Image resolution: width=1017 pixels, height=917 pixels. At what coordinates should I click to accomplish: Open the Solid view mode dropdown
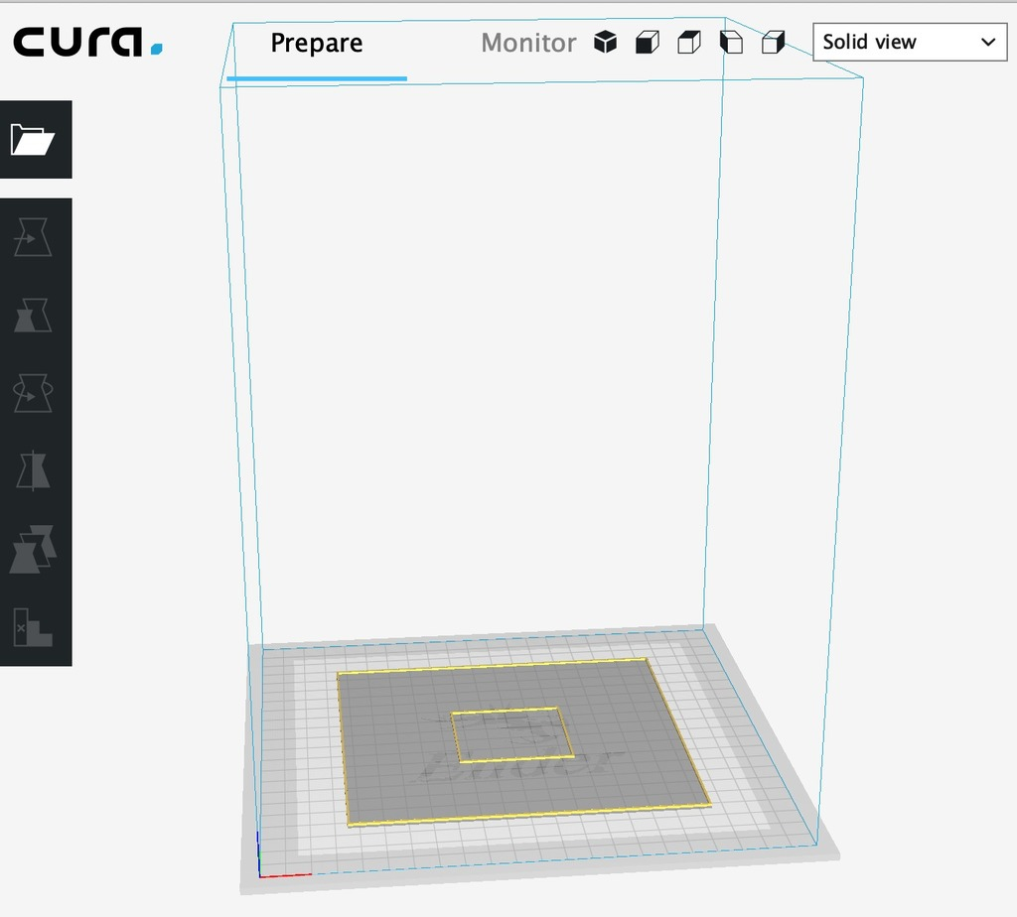(894, 42)
